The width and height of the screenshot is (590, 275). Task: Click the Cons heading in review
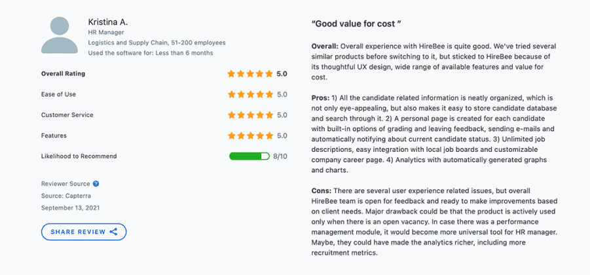coord(321,191)
